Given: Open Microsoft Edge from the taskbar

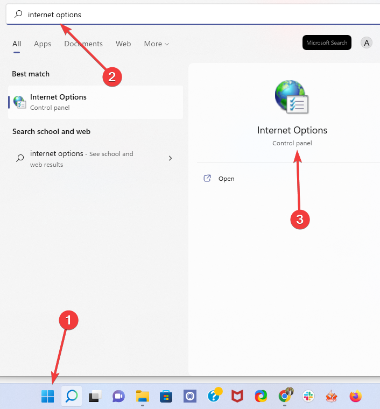Looking at the screenshot, I should tap(261, 396).
